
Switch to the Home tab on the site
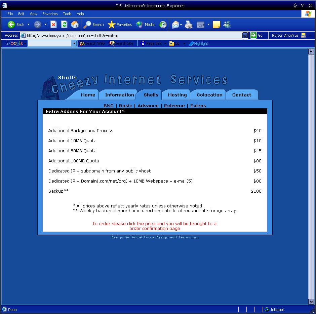pos(88,95)
